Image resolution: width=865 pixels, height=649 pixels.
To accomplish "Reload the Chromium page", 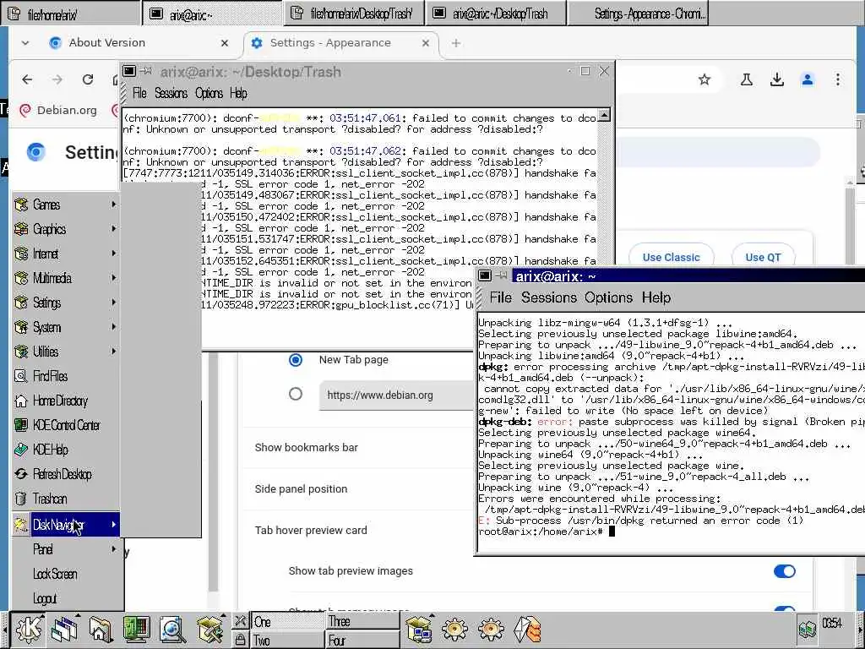I will pos(88,79).
